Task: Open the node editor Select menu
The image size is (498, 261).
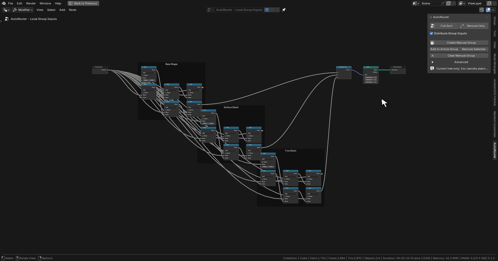Action: [51, 10]
